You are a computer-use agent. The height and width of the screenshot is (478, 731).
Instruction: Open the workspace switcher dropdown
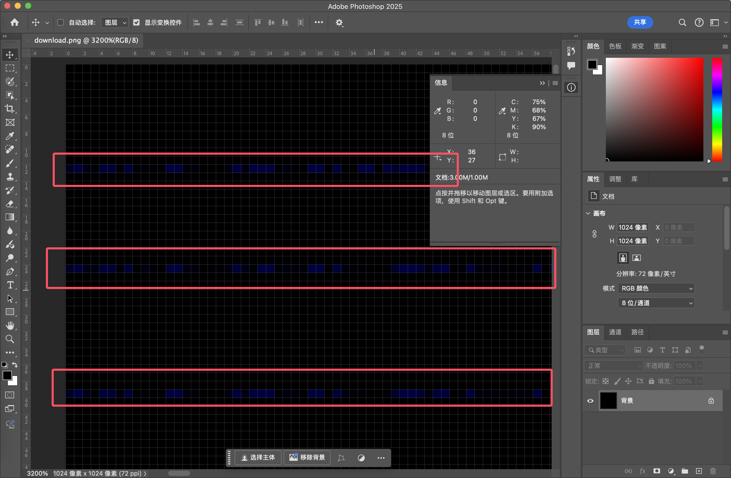[719, 22]
